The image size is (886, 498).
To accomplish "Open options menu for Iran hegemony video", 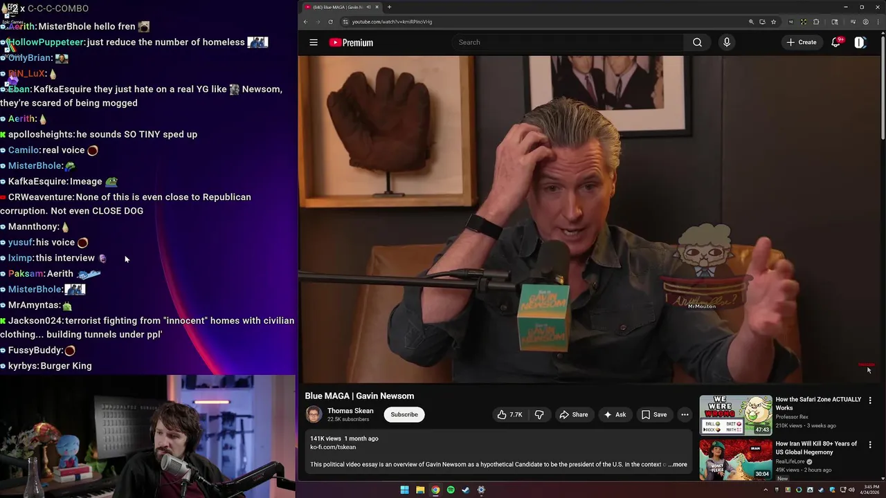I will coord(870,445).
